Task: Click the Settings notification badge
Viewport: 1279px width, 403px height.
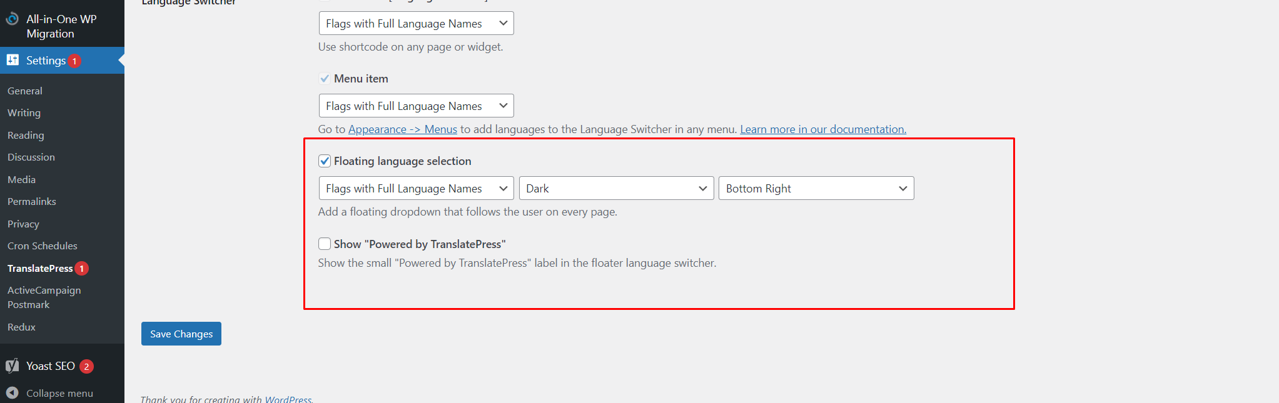Action: click(74, 61)
